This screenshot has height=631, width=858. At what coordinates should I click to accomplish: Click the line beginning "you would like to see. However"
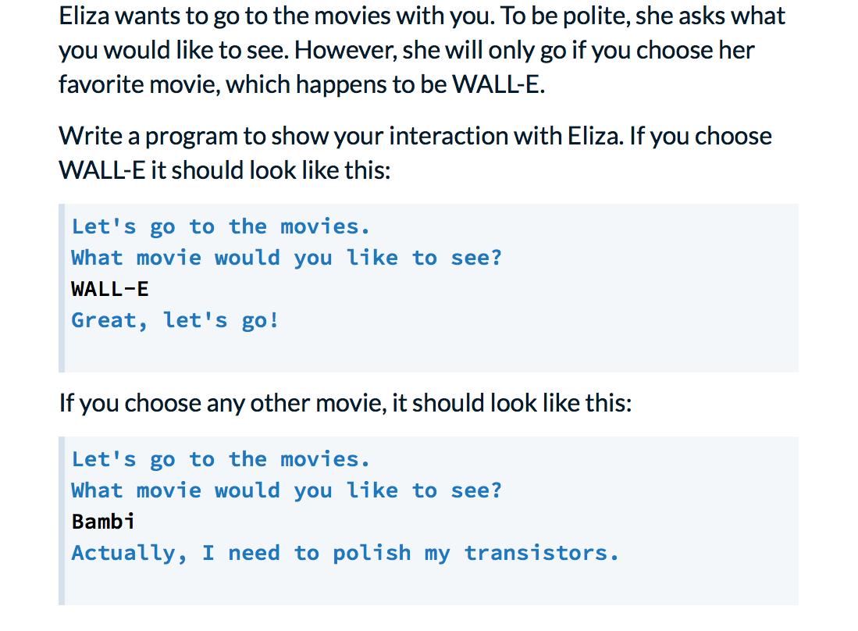406,50
